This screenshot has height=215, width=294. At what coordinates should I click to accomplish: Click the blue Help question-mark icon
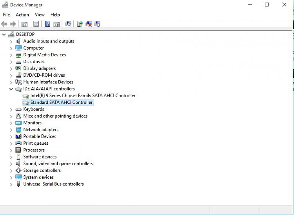pyautogui.click(x=47, y=24)
